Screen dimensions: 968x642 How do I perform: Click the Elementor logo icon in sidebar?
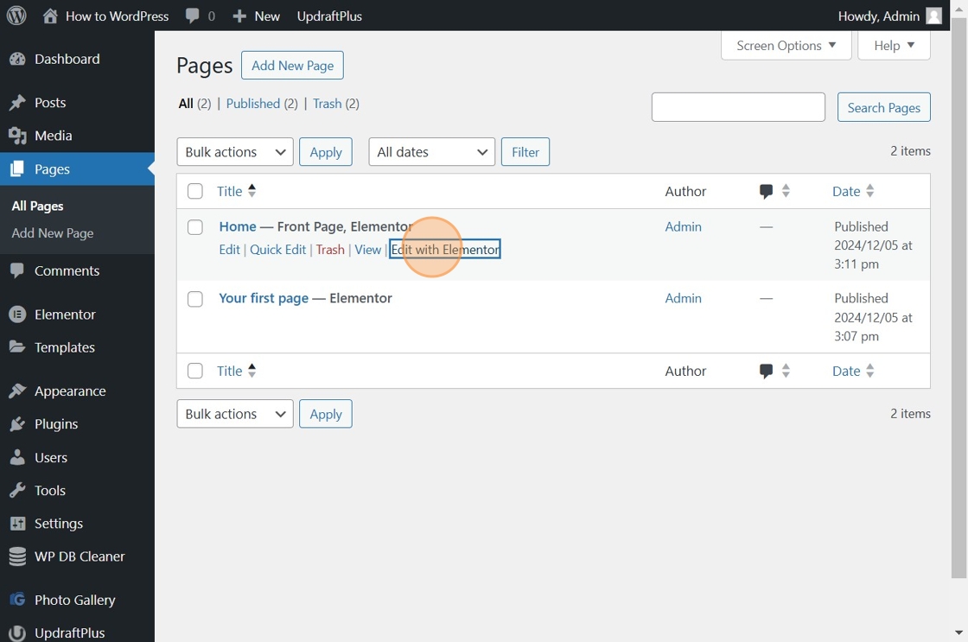tap(17, 315)
